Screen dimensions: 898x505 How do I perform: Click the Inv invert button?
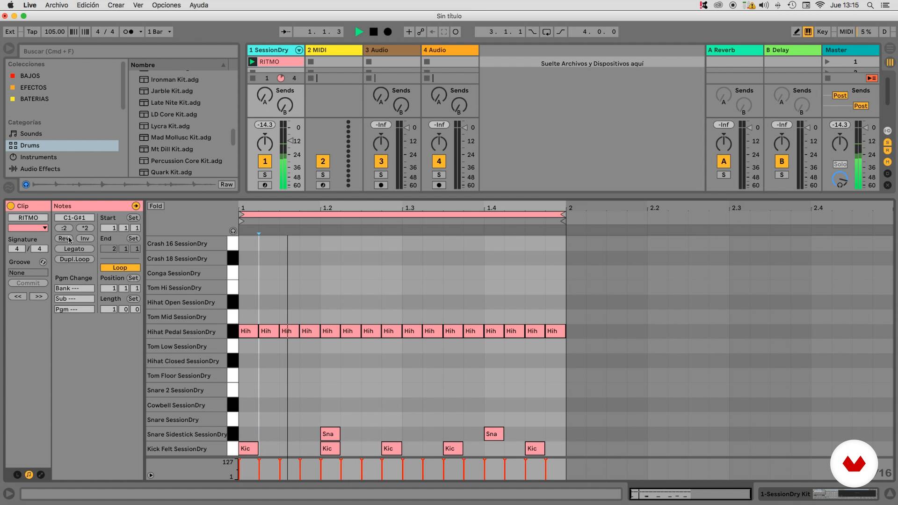[x=85, y=238]
